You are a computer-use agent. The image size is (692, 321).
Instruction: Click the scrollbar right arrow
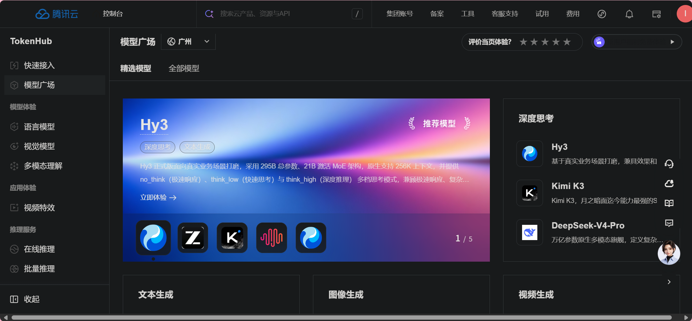pos(686,317)
